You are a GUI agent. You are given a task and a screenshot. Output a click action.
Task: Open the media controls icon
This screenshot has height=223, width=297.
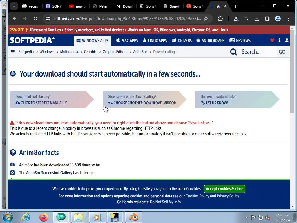coord(247,19)
